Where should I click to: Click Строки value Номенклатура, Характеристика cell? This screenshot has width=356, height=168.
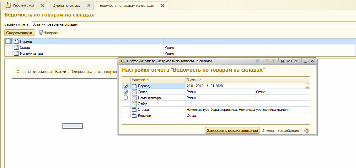[x=248, y=109]
